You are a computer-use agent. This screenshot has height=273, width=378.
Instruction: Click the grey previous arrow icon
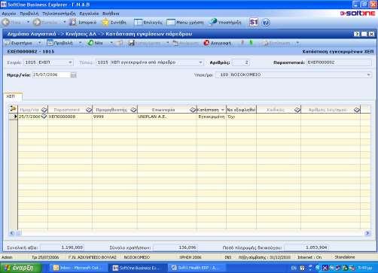pos(242,43)
